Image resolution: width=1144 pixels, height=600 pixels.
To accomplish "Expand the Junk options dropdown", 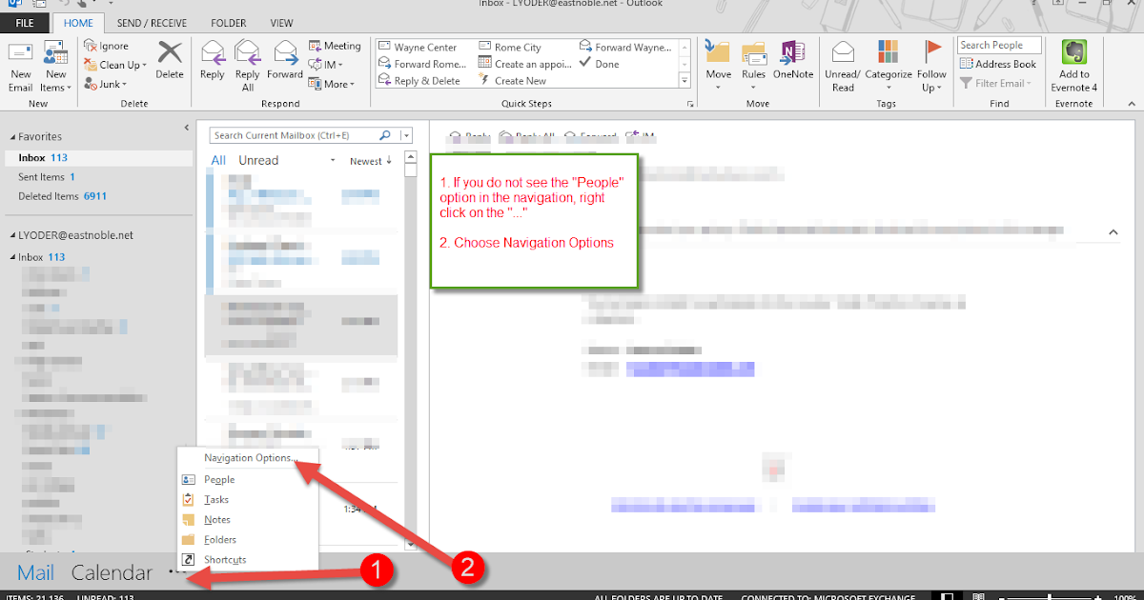I will (x=113, y=83).
